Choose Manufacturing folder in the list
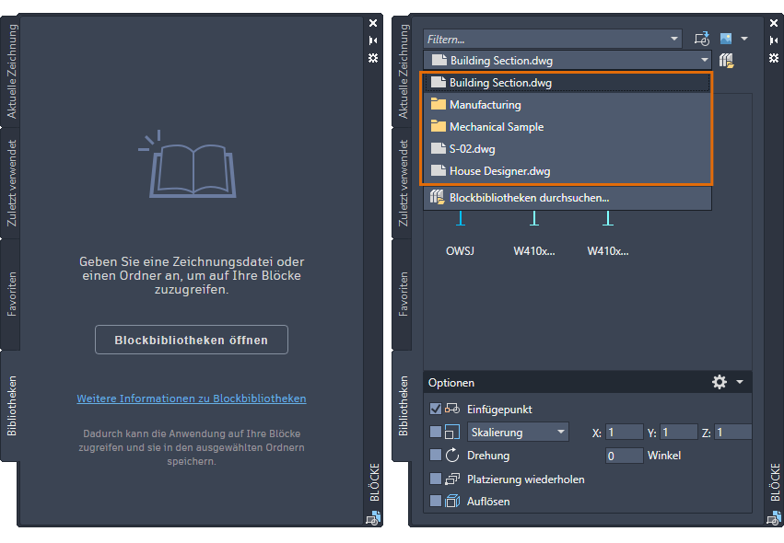784x543 pixels. [567, 104]
